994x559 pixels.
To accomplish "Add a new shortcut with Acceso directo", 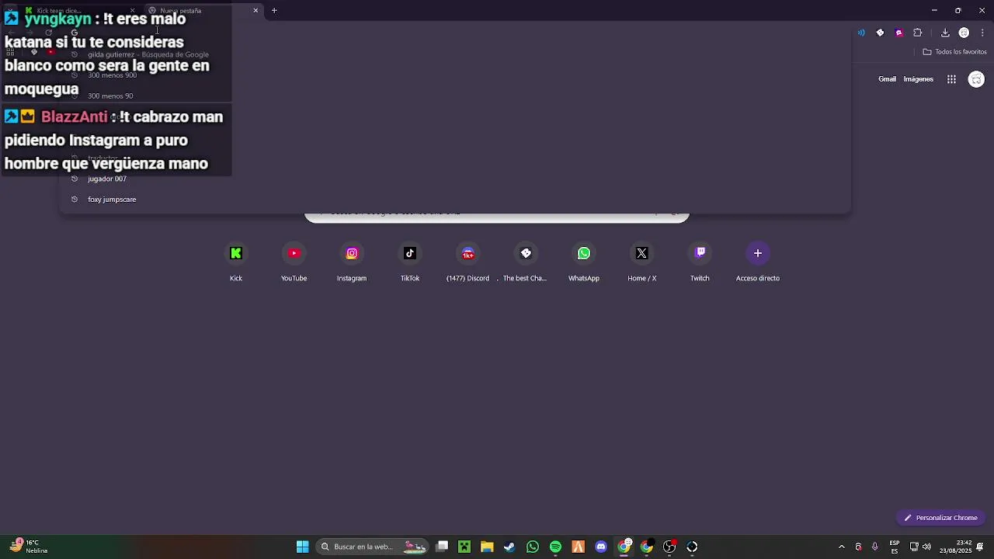I will pyautogui.click(x=758, y=262).
